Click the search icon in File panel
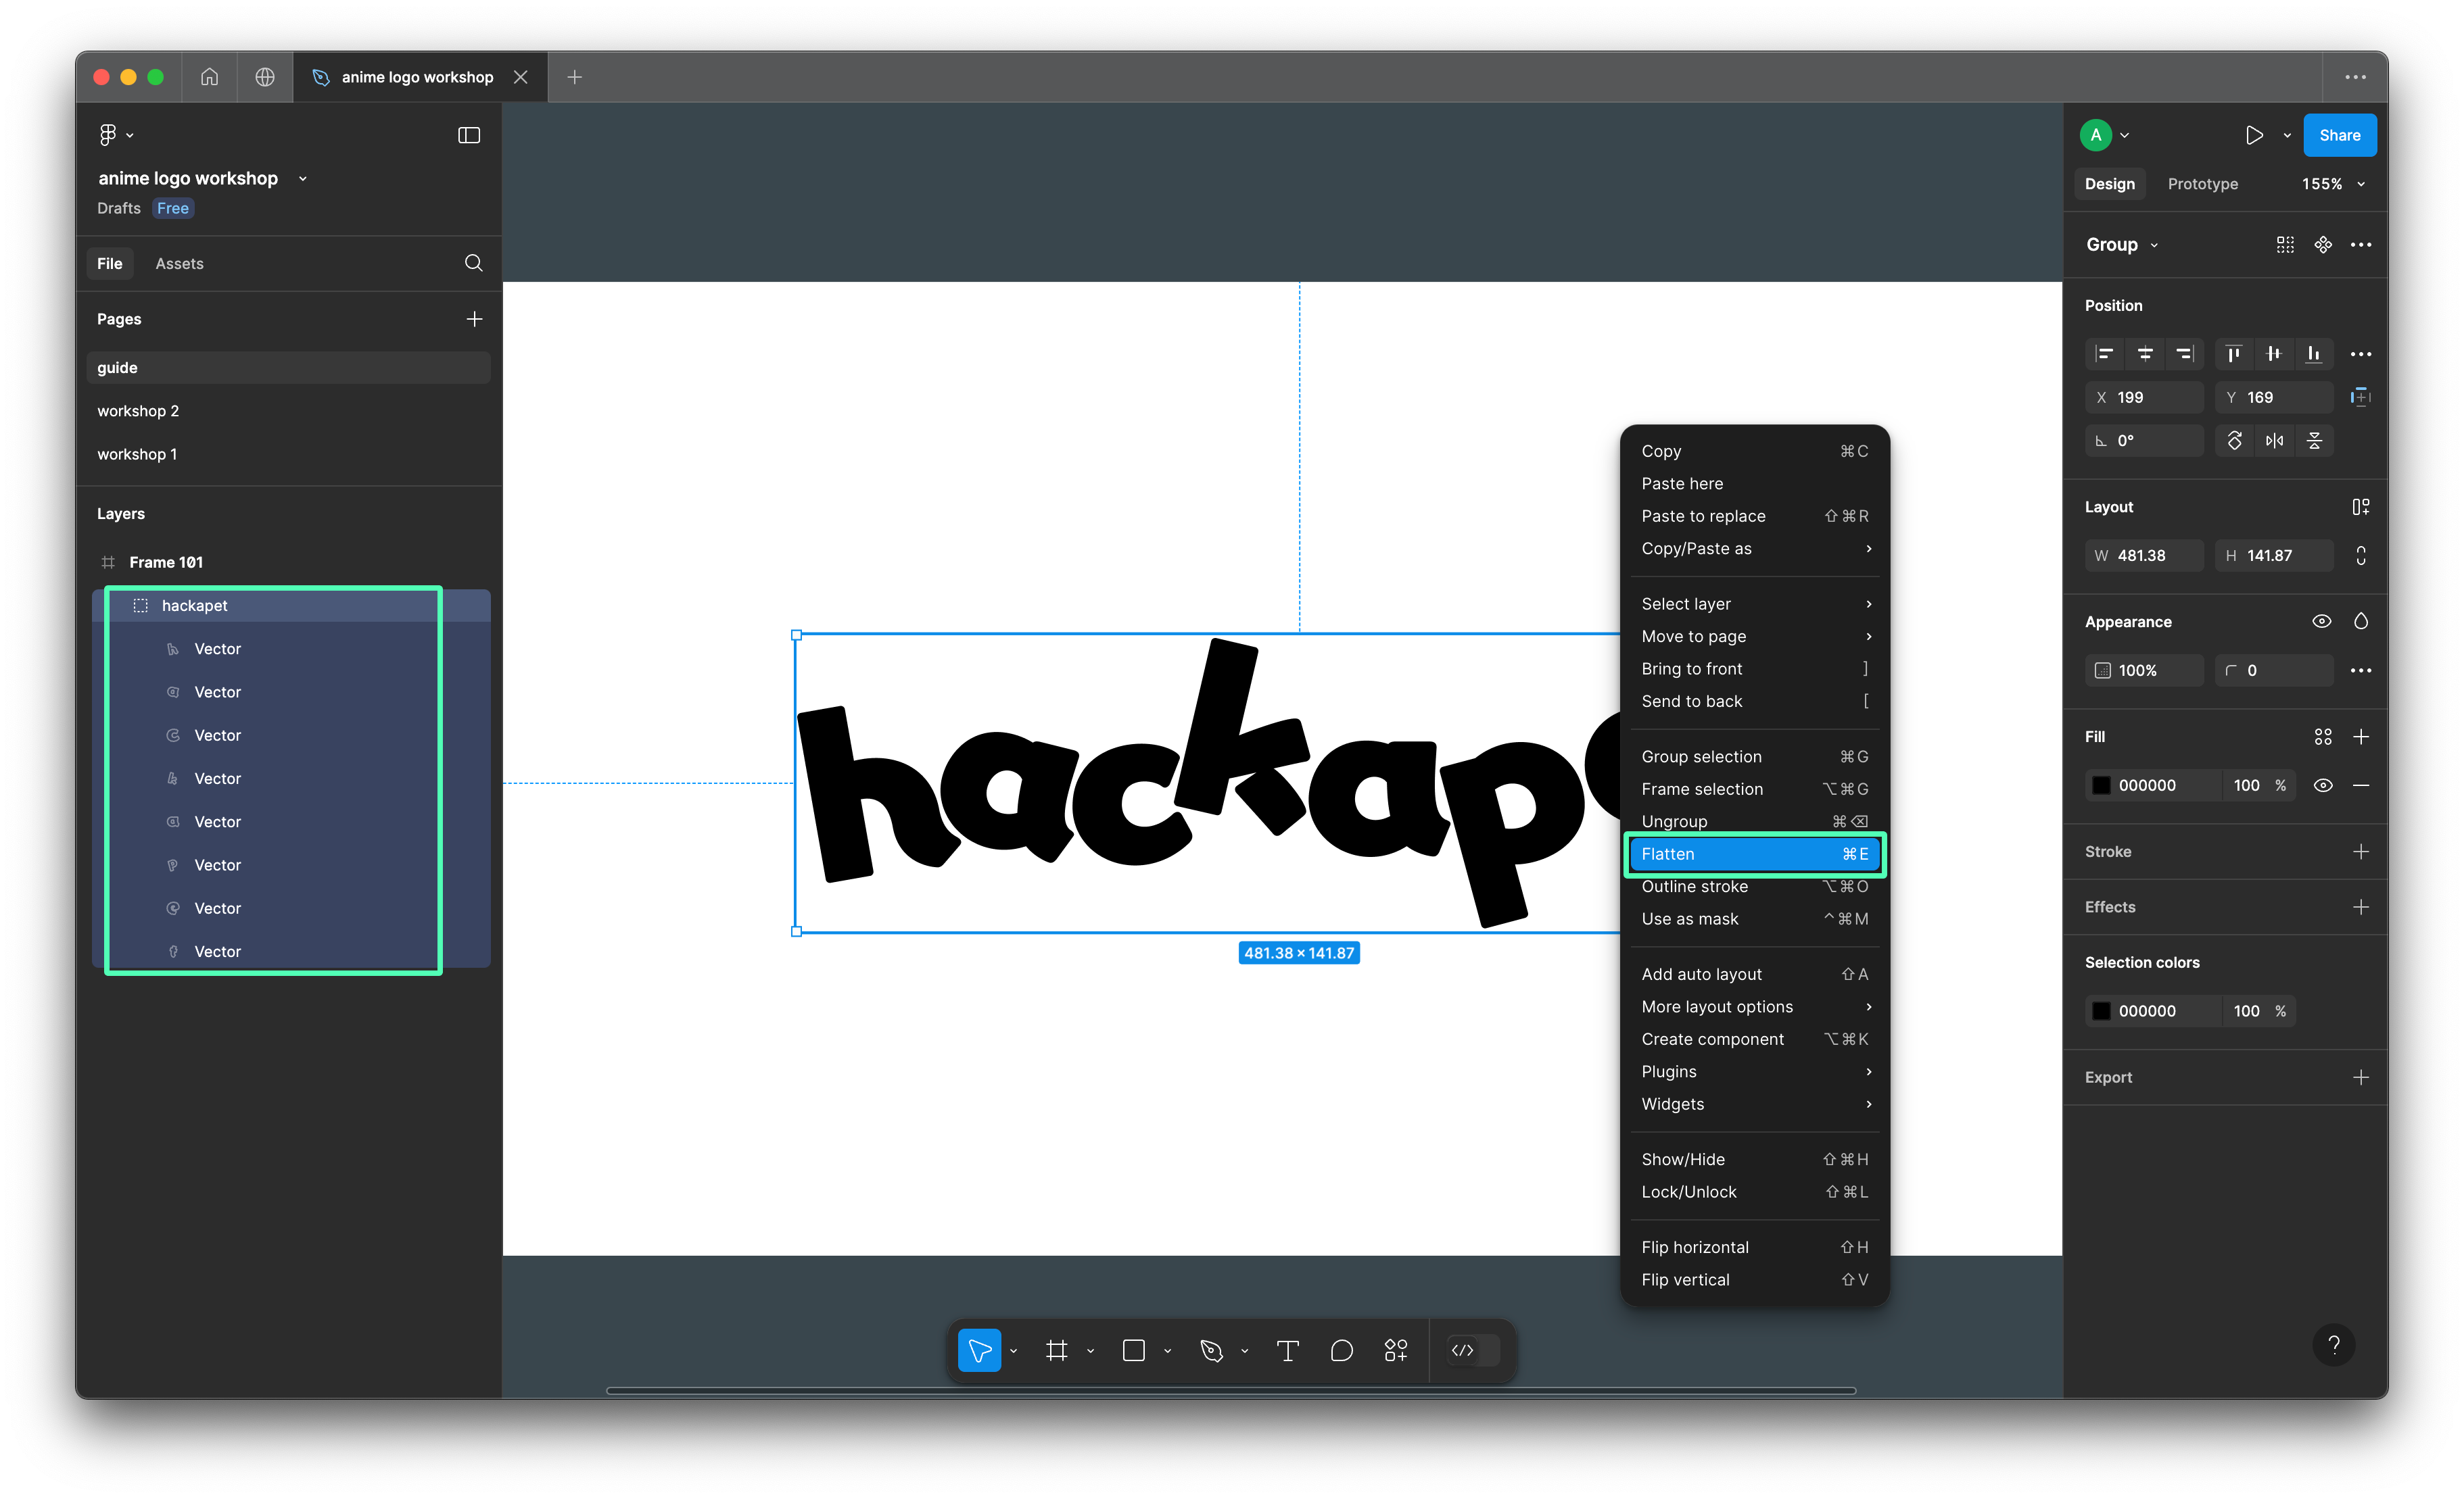The height and width of the screenshot is (1499, 2464). (474, 263)
